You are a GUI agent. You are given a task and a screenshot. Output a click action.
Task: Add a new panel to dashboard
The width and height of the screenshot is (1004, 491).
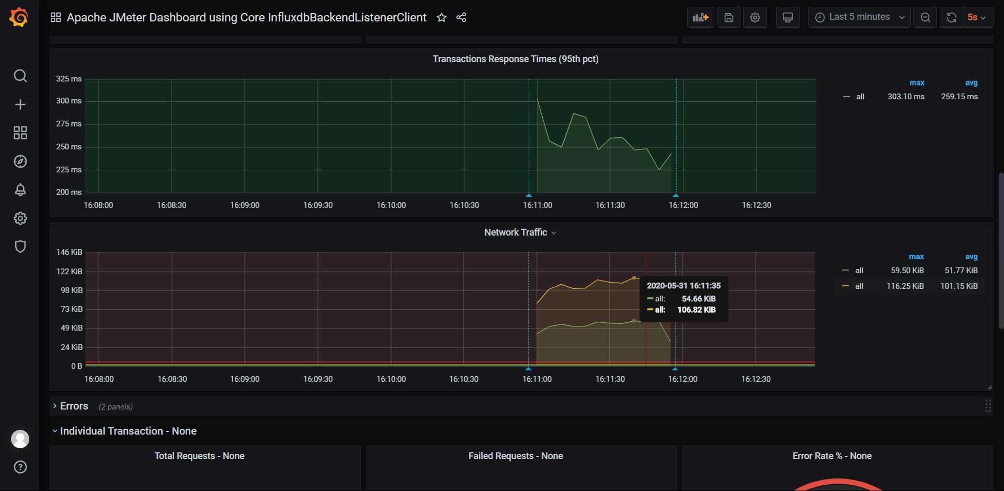pos(700,17)
